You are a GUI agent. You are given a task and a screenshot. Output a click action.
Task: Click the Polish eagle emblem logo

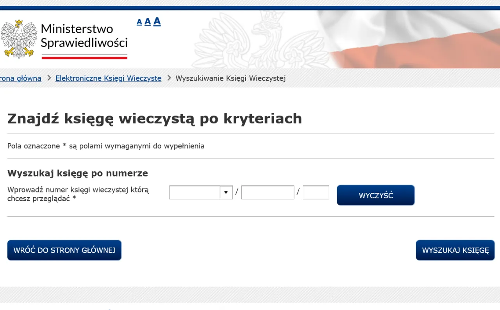tap(18, 39)
